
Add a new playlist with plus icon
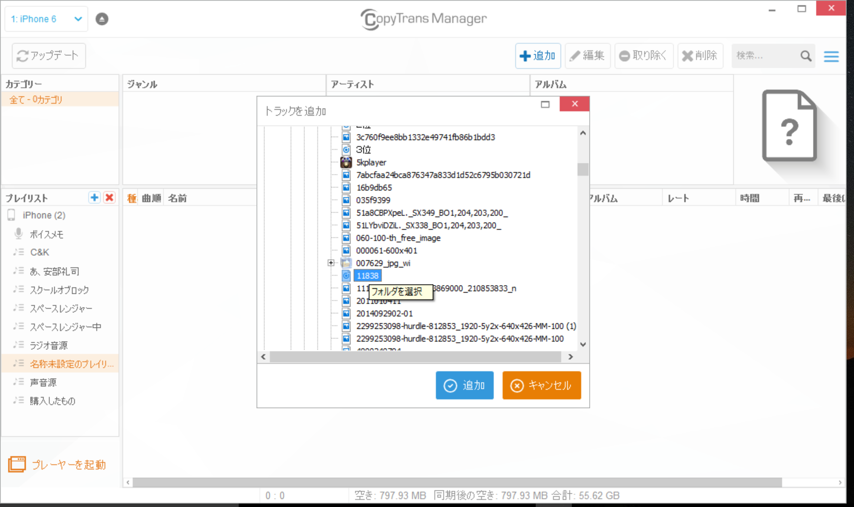(x=94, y=197)
